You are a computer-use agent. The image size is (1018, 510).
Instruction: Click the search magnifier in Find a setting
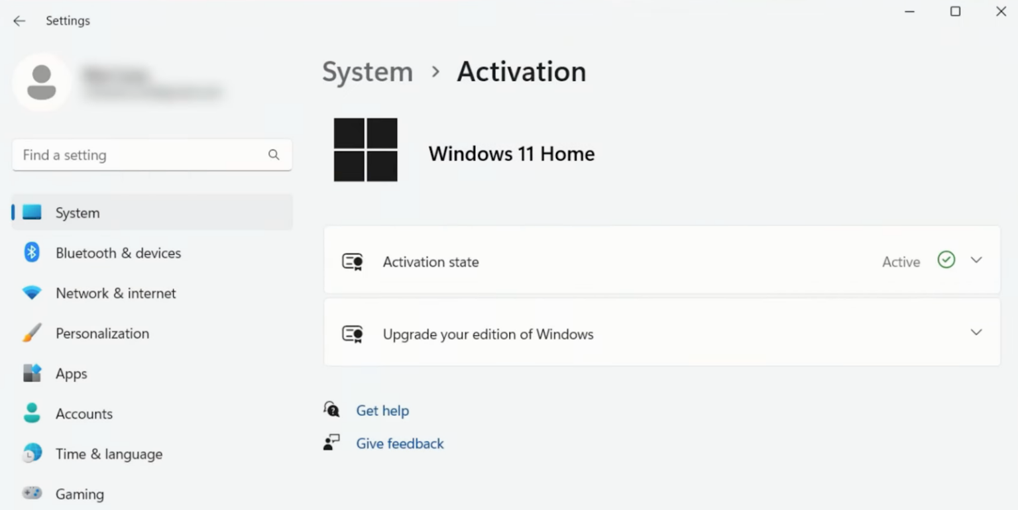tap(274, 154)
